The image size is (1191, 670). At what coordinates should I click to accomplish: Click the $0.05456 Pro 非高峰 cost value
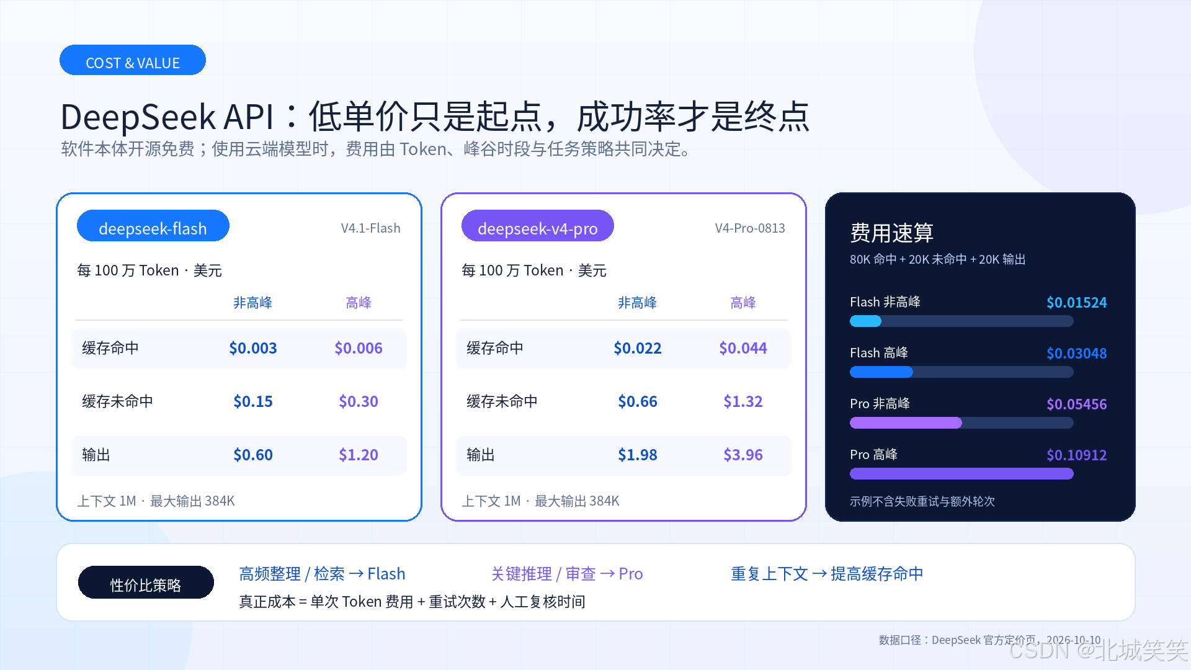coord(1077,404)
